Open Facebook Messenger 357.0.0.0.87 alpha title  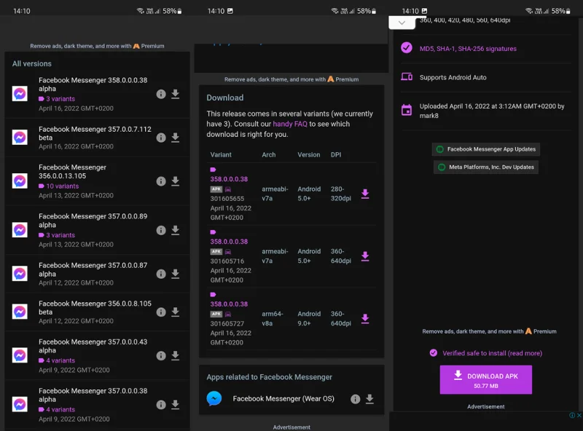pos(93,269)
